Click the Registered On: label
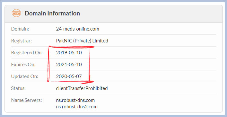Image resolution: width=227 pixels, height=117 pixels. coord(27,53)
